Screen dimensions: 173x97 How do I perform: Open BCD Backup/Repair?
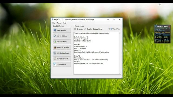click(x=62, y=53)
